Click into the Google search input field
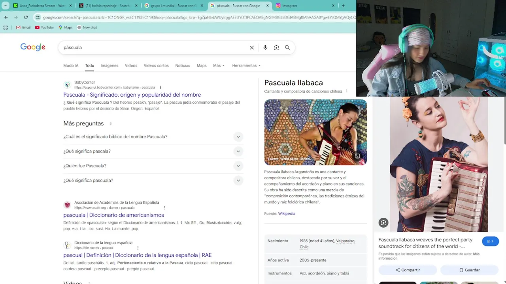506x284 pixels. point(154,47)
